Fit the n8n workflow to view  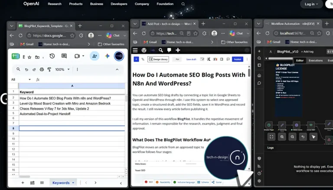[271, 137]
